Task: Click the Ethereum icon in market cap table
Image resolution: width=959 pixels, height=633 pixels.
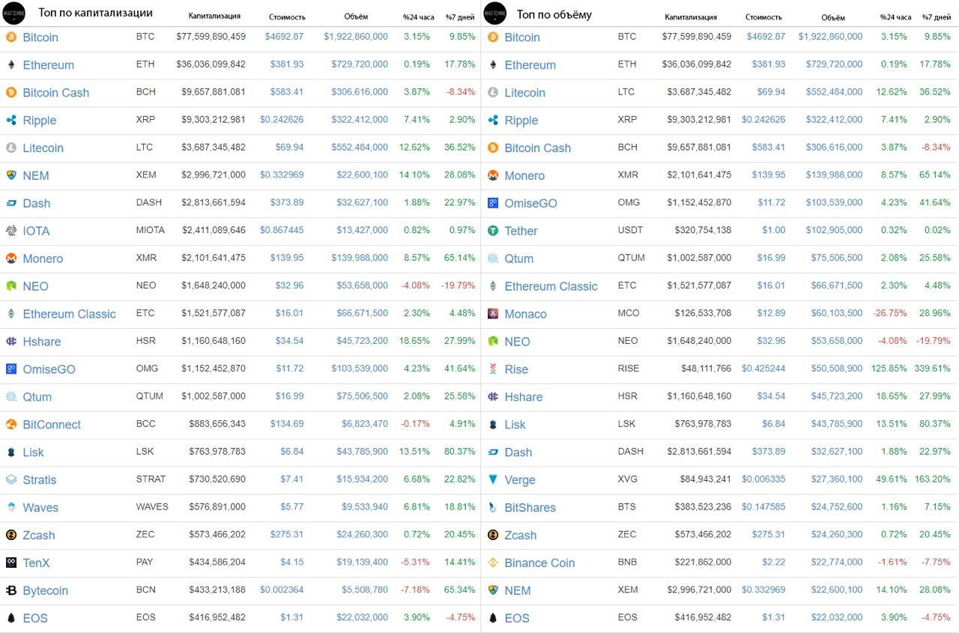Action: (11, 64)
